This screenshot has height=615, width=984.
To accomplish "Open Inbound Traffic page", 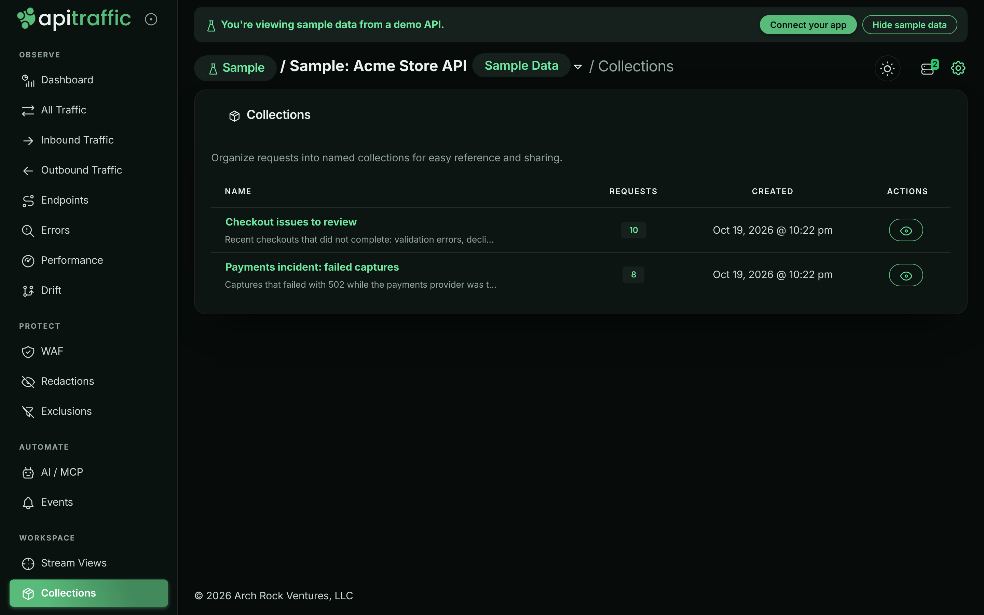I will (88, 140).
